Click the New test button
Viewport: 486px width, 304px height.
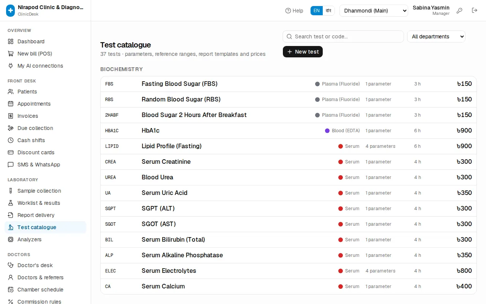tap(303, 52)
